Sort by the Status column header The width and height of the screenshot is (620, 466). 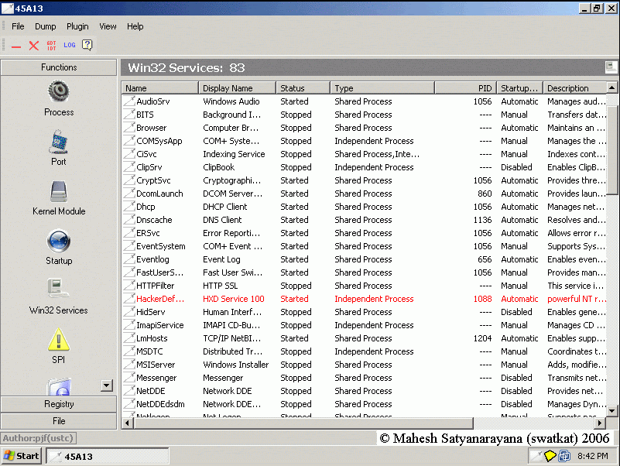(303, 87)
